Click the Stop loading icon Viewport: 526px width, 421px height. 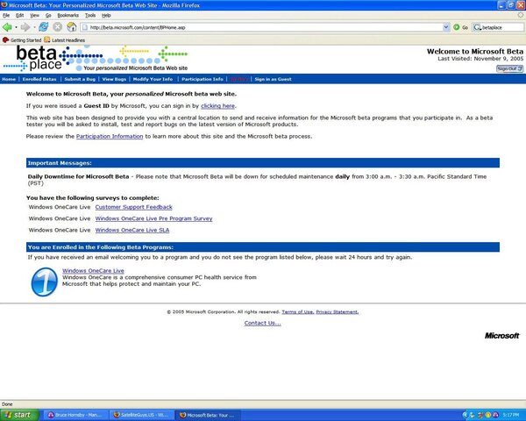pyautogui.click(x=58, y=27)
